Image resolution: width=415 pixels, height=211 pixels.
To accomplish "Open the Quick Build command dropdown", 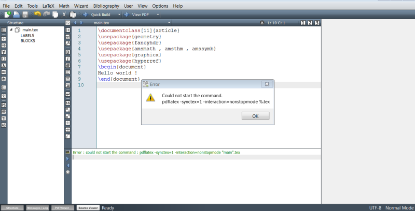I will coord(119,14).
